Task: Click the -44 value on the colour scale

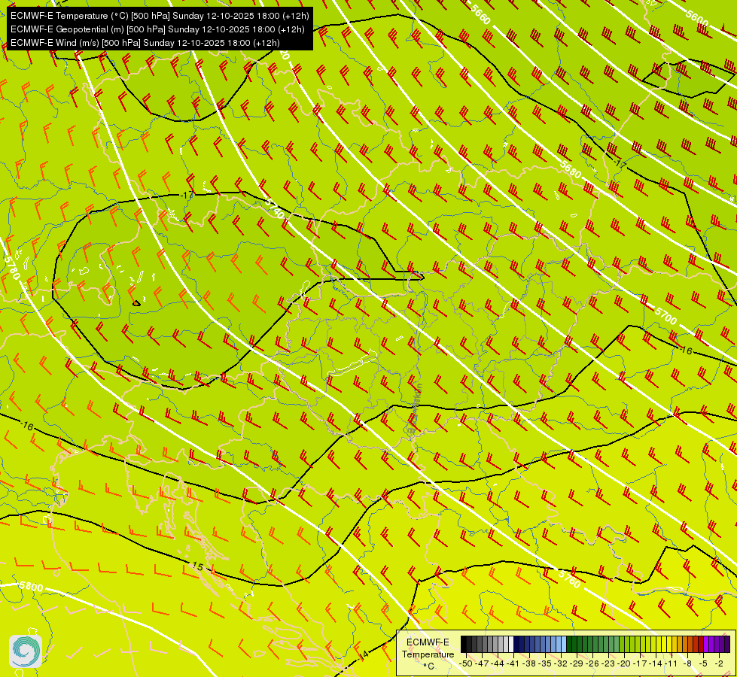Action: click(x=498, y=663)
